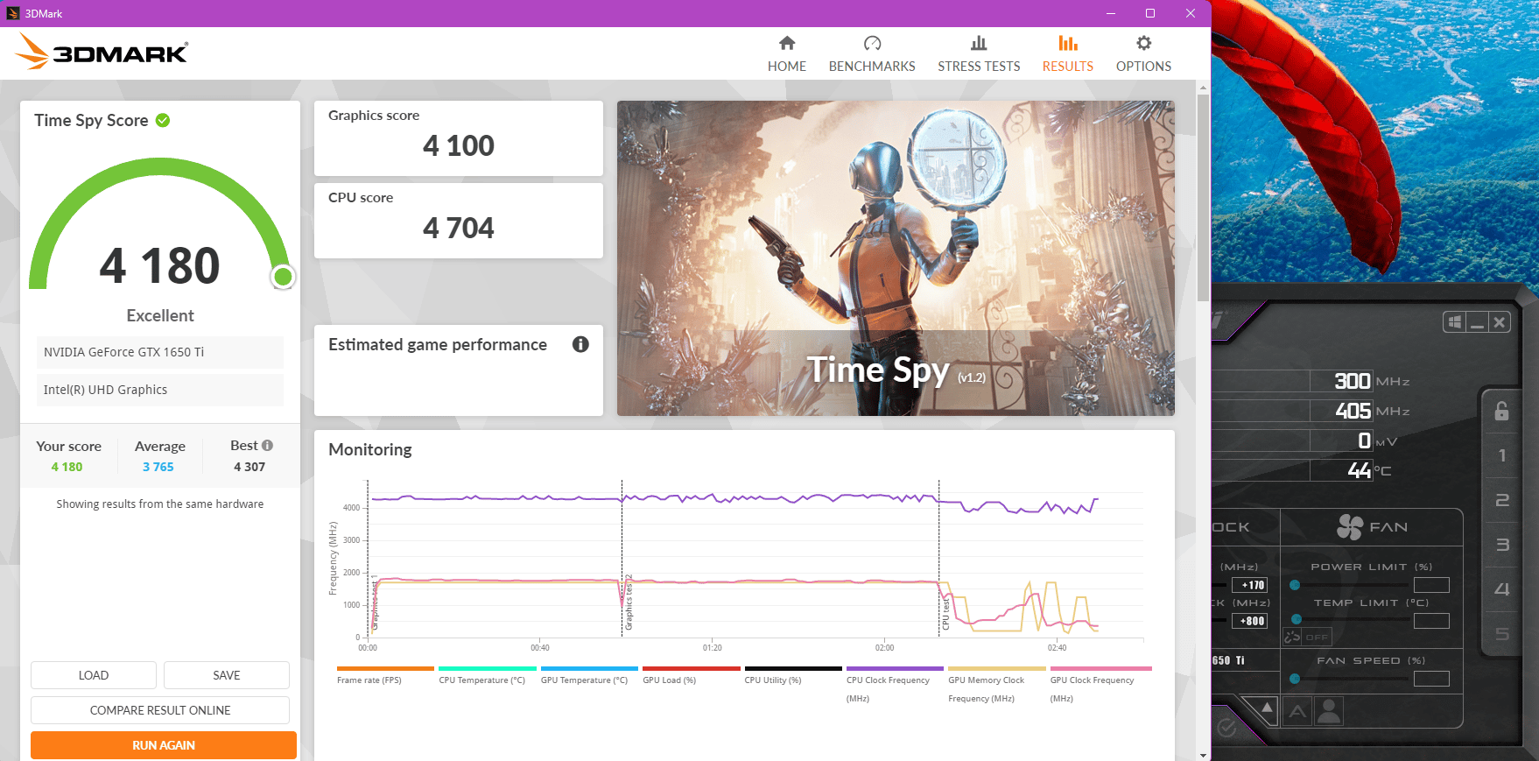This screenshot has height=761, width=1539.
Task: Click the Afterburner up-arrow triangle button
Action: pyautogui.click(x=1267, y=707)
